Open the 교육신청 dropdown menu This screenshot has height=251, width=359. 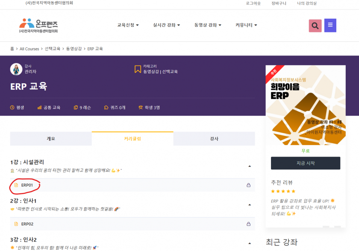click(128, 25)
